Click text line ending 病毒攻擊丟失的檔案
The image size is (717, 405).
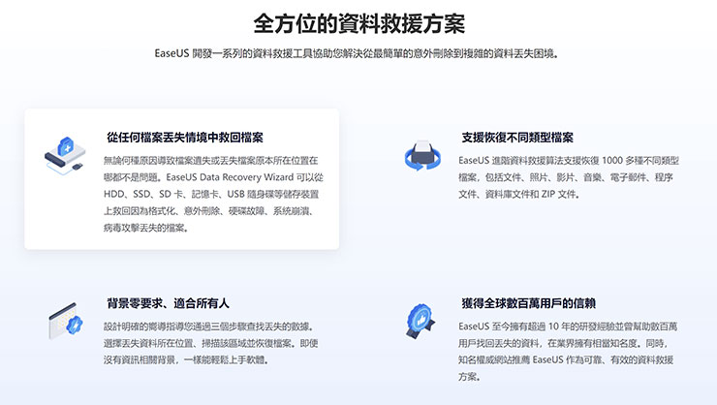click(x=145, y=228)
